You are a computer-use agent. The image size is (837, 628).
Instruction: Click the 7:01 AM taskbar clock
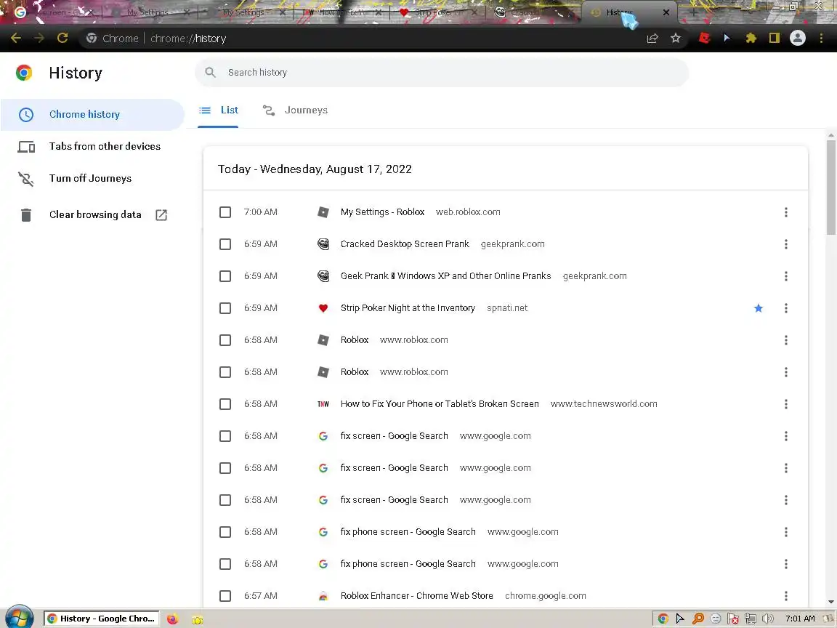[x=800, y=619]
